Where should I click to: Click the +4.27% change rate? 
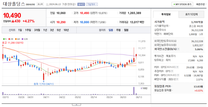pyautogui.click(x=29, y=21)
